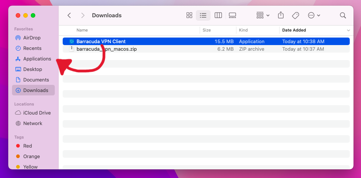361x178 pixels.
Task: Click the Search magnifier icon
Action: (x=343, y=15)
